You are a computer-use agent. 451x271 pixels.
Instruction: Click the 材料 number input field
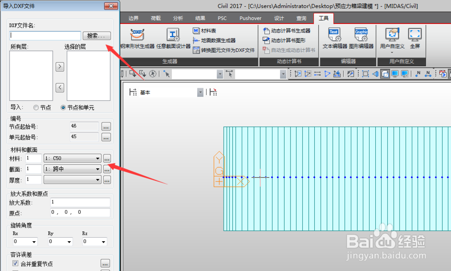[34, 158]
